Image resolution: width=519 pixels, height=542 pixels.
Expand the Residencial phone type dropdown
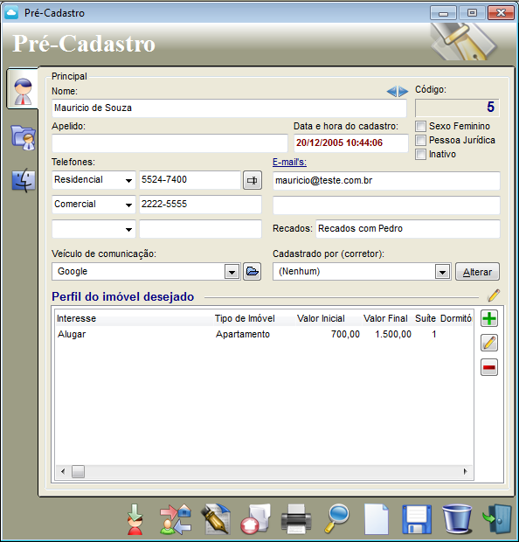(x=128, y=180)
